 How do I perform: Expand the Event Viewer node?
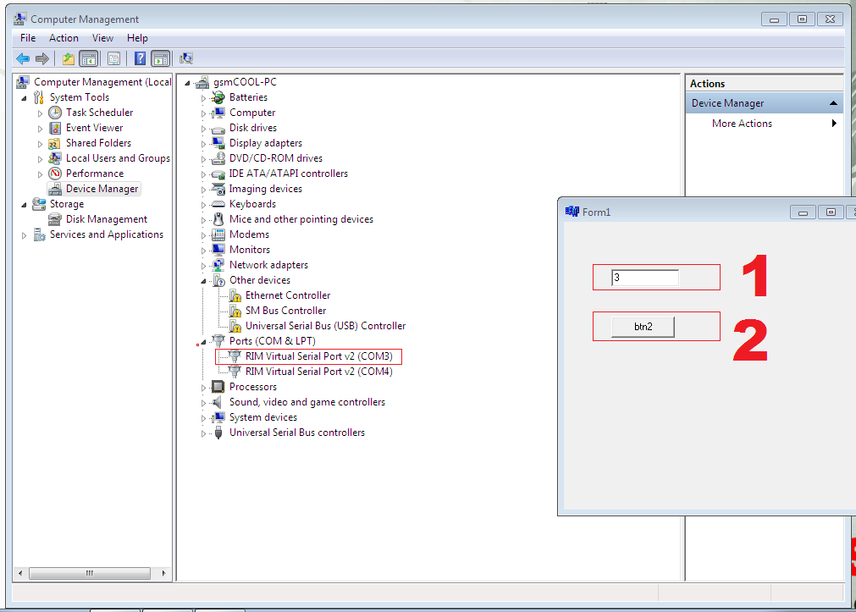[40, 129]
